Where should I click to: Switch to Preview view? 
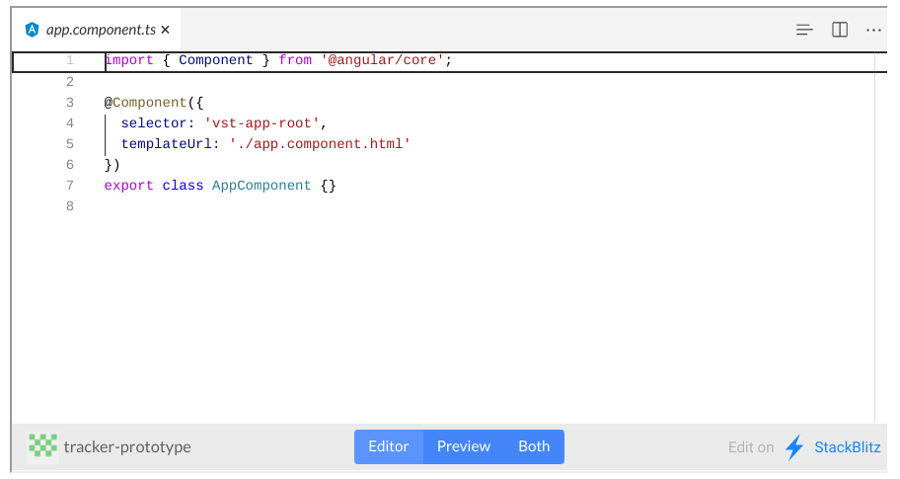pos(464,446)
